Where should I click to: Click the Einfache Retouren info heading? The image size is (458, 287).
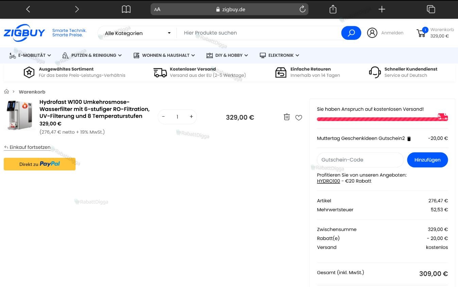[310, 69]
